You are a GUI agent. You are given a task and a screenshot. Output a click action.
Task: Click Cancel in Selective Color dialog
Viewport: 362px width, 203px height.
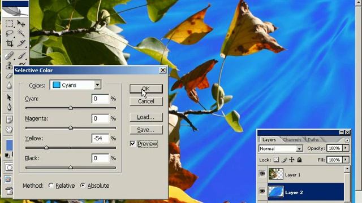click(x=146, y=101)
